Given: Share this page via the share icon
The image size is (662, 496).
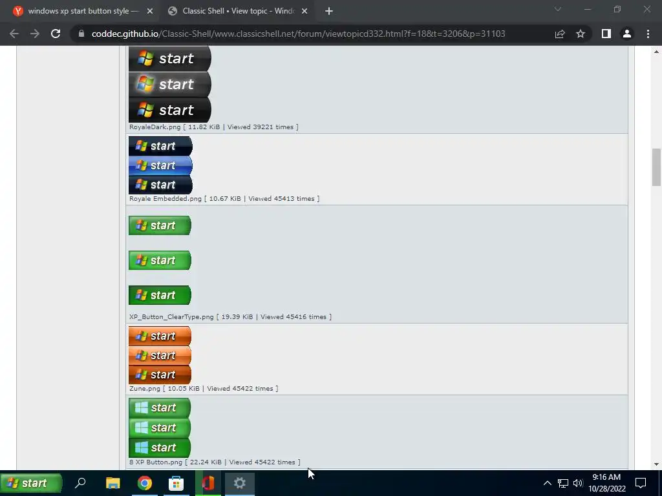Looking at the screenshot, I should [x=560, y=34].
